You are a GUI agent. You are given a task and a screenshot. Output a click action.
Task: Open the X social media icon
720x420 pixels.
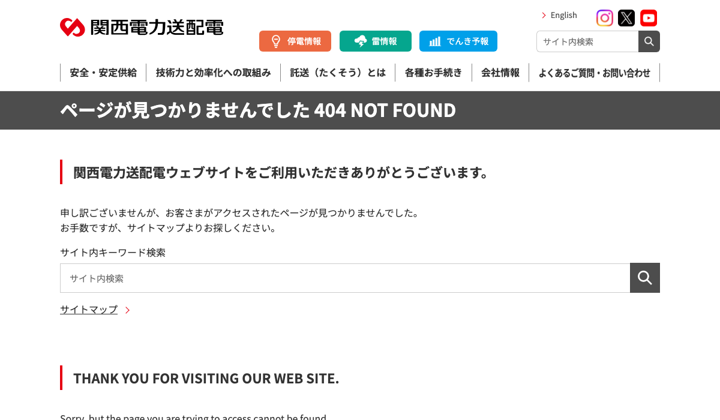(626, 18)
